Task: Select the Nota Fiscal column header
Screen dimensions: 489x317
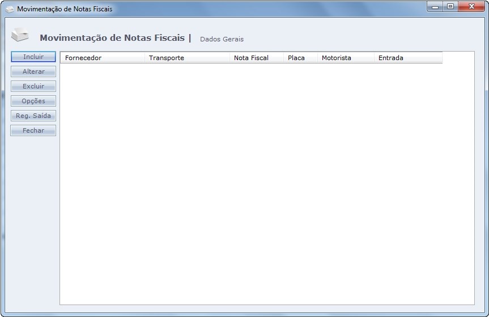Action: pyautogui.click(x=256, y=58)
